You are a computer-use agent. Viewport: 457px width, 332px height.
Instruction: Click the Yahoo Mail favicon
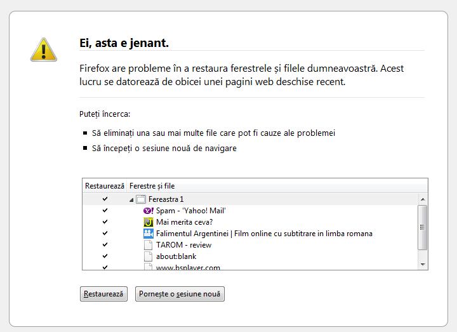tap(149, 211)
